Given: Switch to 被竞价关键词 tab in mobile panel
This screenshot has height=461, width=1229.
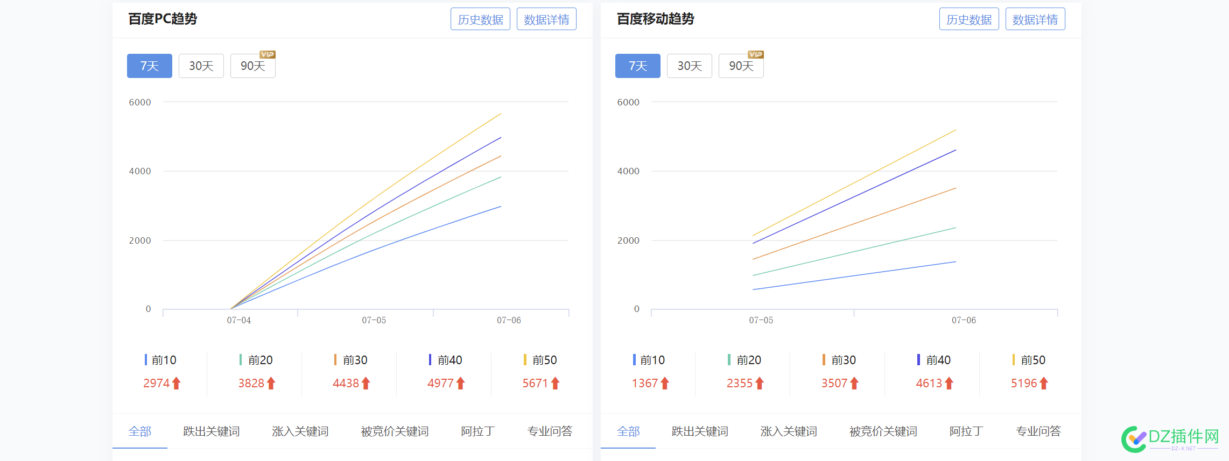Looking at the screenshot, I should (883, 431).
